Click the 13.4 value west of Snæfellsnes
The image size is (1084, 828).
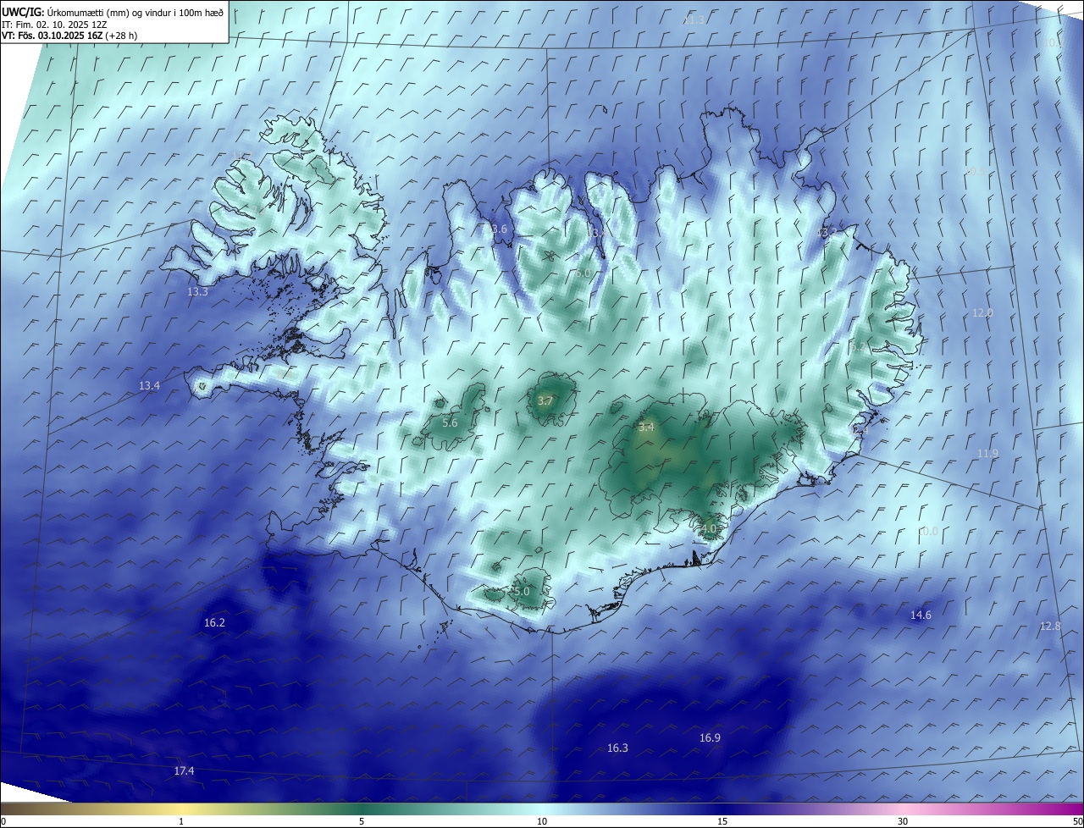click(149, 385)
